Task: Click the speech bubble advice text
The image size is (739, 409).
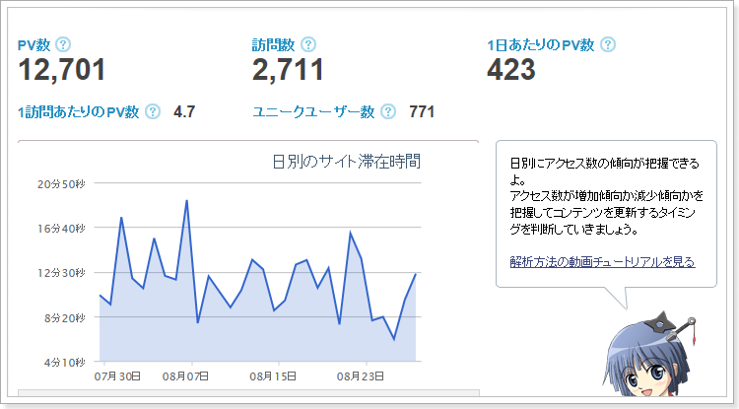Action: [x=606, y=196]
